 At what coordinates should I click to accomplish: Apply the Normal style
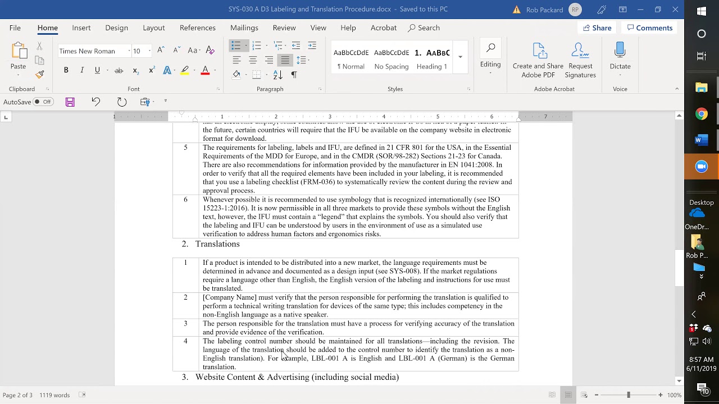[x=351, y=58]
